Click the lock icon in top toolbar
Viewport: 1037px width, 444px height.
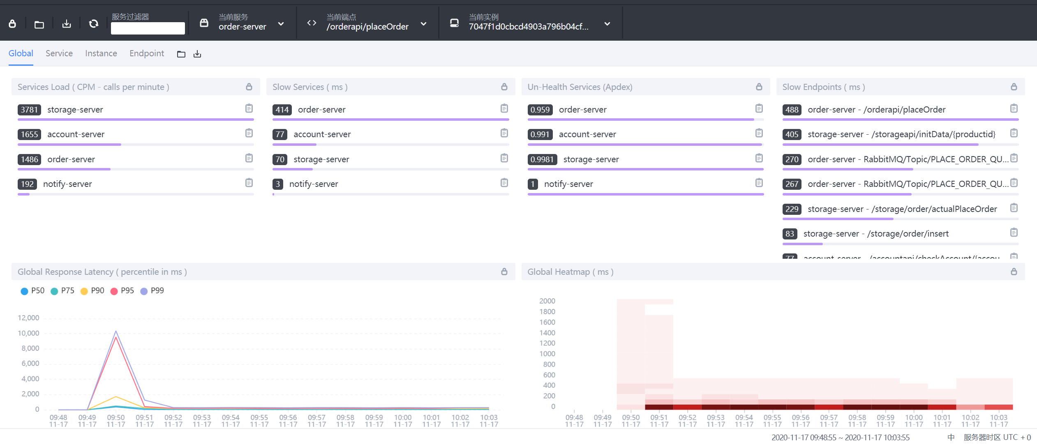[12, 24]
